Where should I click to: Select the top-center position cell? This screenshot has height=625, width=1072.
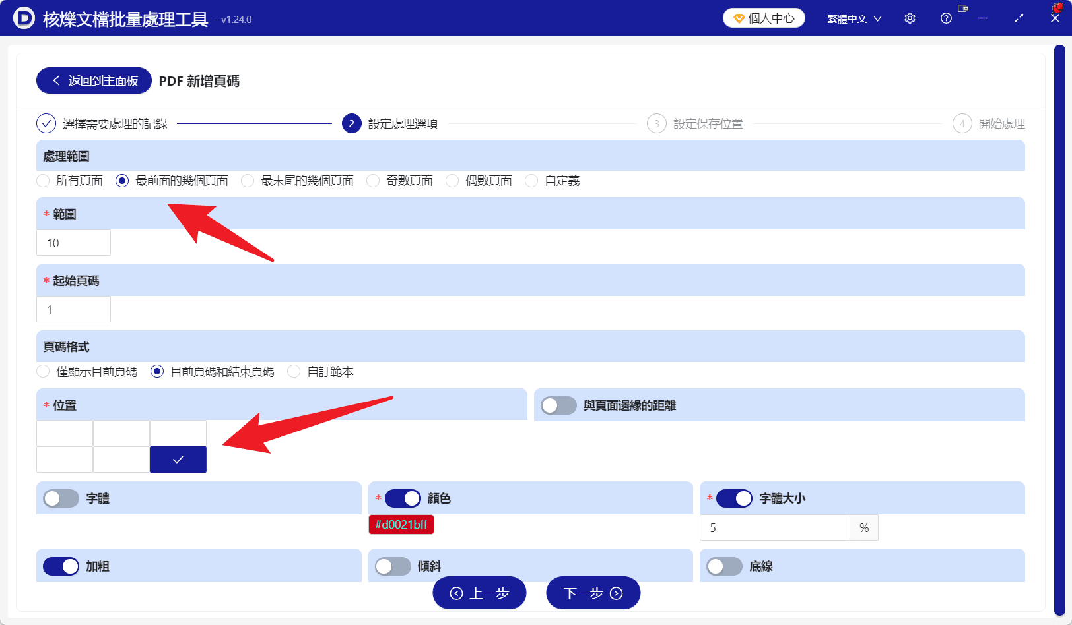(121, 433)
